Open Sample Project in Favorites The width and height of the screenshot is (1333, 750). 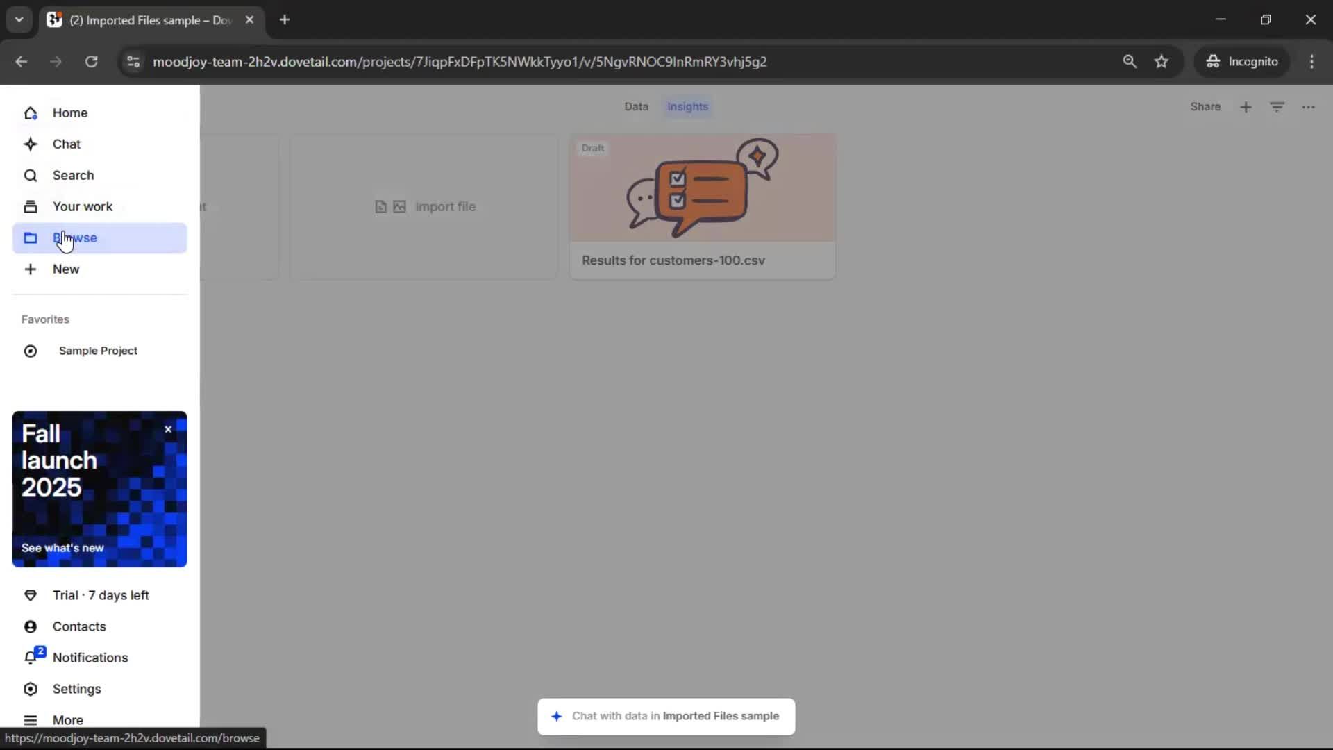tap(98, 351)
